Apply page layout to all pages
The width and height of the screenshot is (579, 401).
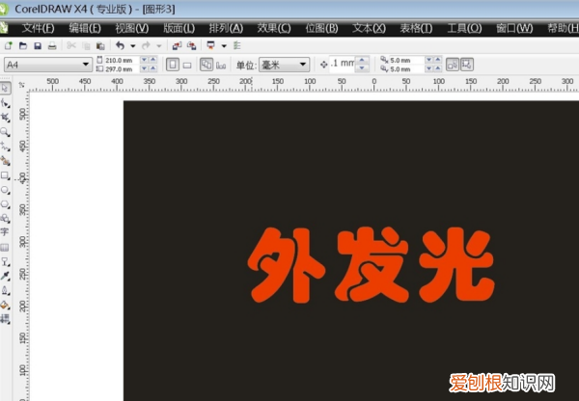click(x=207, y=65)
